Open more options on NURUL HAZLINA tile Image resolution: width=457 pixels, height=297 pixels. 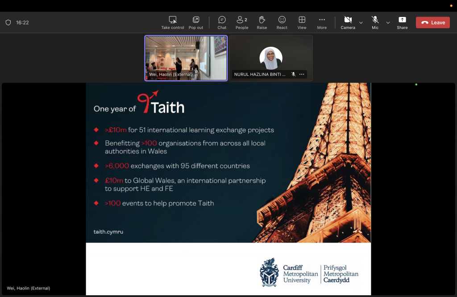(x=302, y=74)
